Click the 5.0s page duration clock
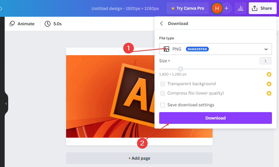 click(53, 24)
